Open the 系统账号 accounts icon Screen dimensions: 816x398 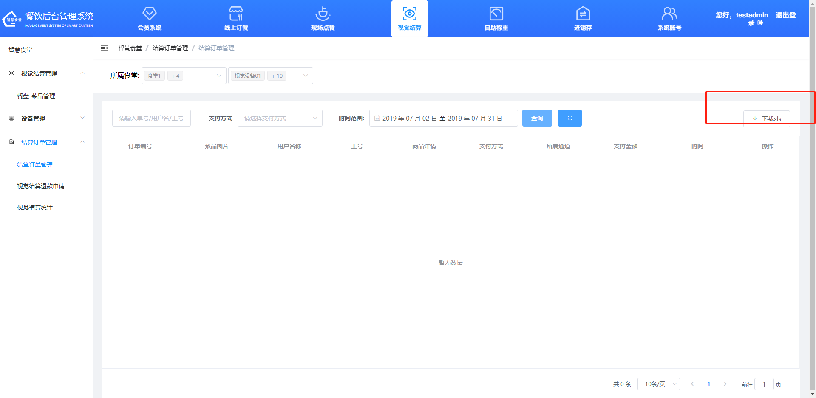tap(669, 18)
